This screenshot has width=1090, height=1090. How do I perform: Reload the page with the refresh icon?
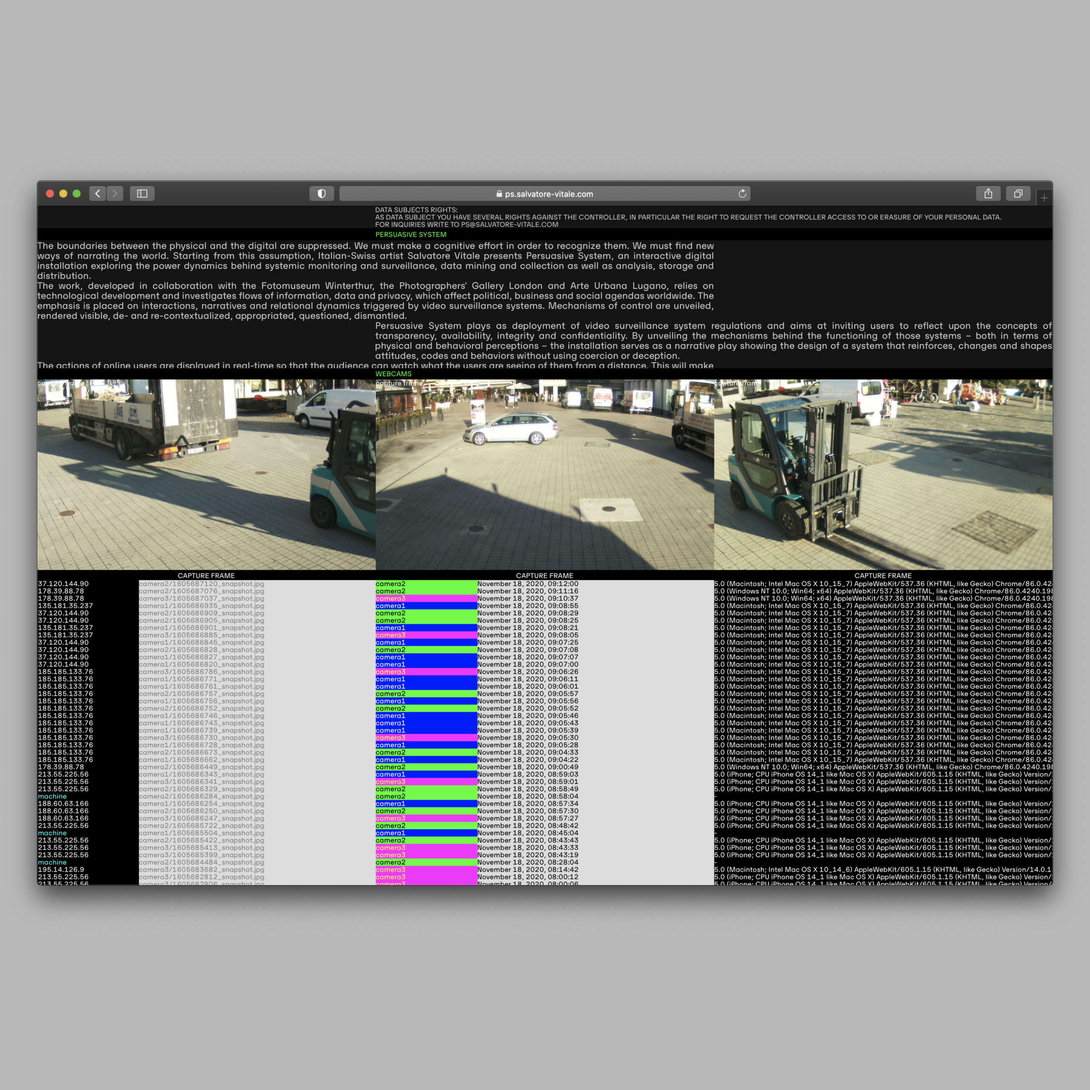[x=743, y=193]
